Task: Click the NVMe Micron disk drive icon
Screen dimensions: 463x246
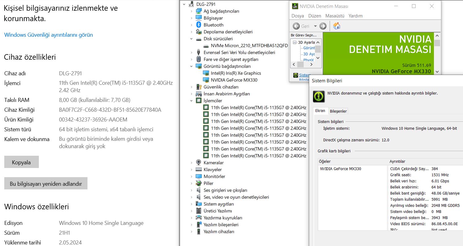Action: pyautogui.click(x=206, y=46)
